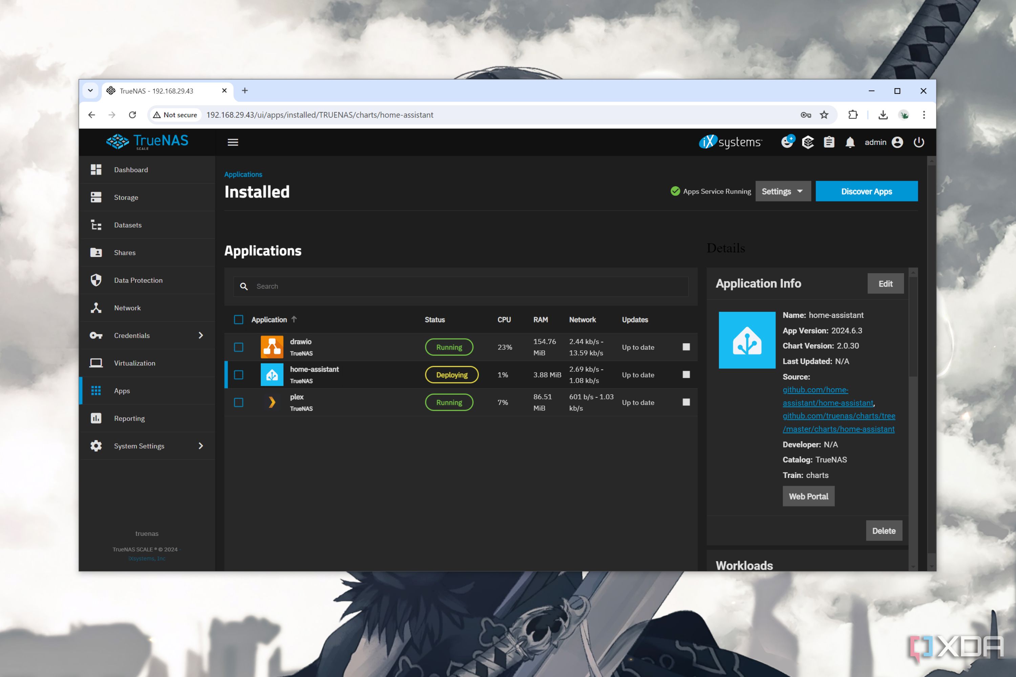Click the details panel scrollbar
The height and width of the screenshot is (677, 1016).
(x=913, y=326)
